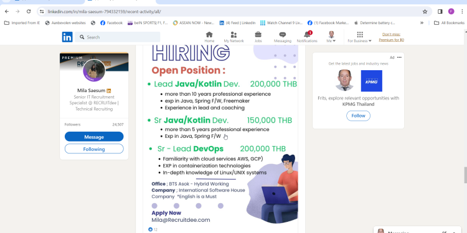Open the Messaging overlay at the bottom
This screenshot has width=467, height=233.
[x=418, y=231]
